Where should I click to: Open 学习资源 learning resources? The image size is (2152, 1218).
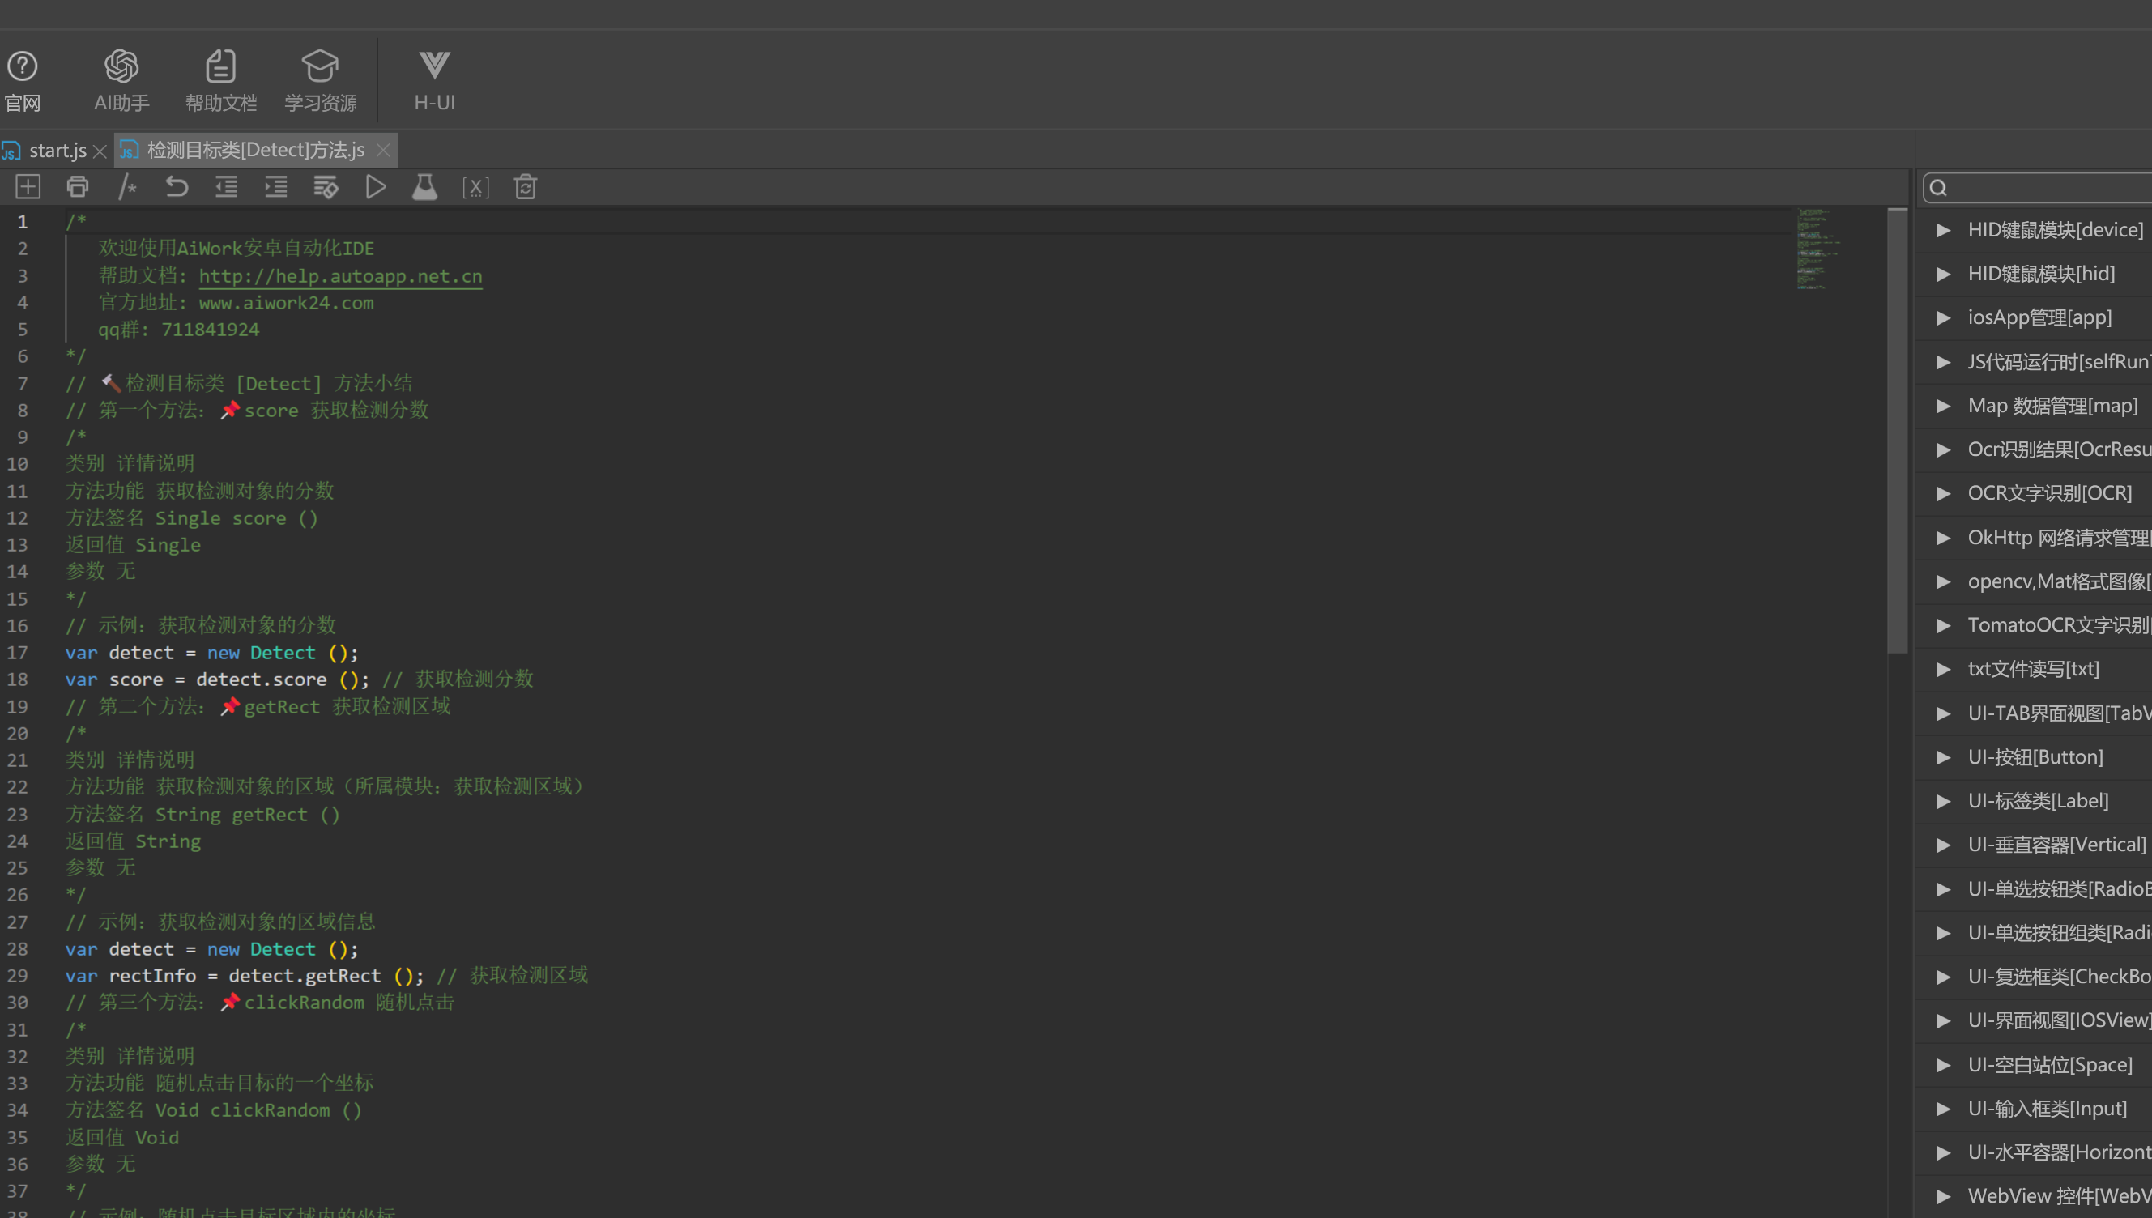coord(321,80)
